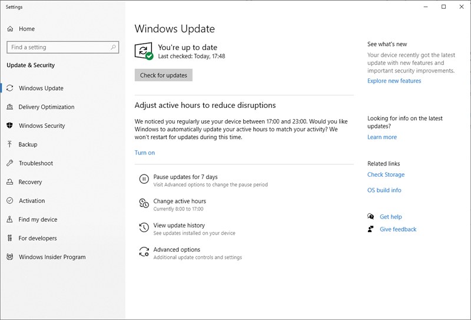Open the Recovery settings page
Image resolution: width=471 pixels, height=320 pixels.
click(x=30, y=182)
